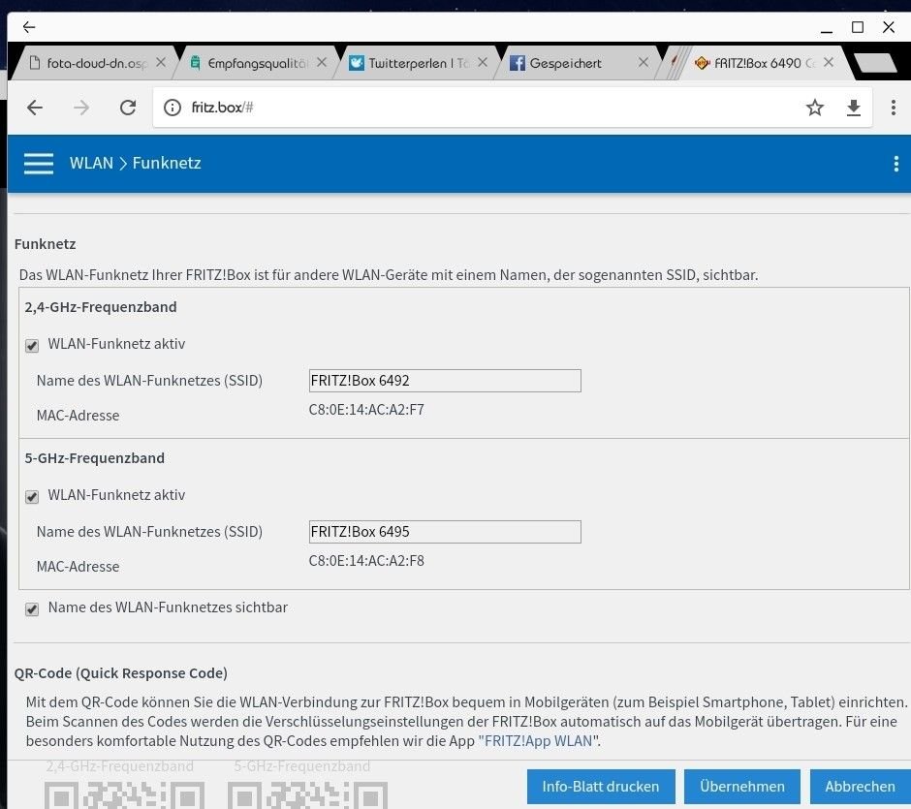
Task: Open the FRITZ!App WLAN link
Action: pos(538,741)
